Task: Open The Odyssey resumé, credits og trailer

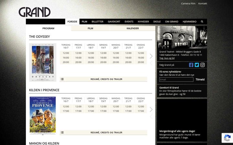Action: (104, 79)
